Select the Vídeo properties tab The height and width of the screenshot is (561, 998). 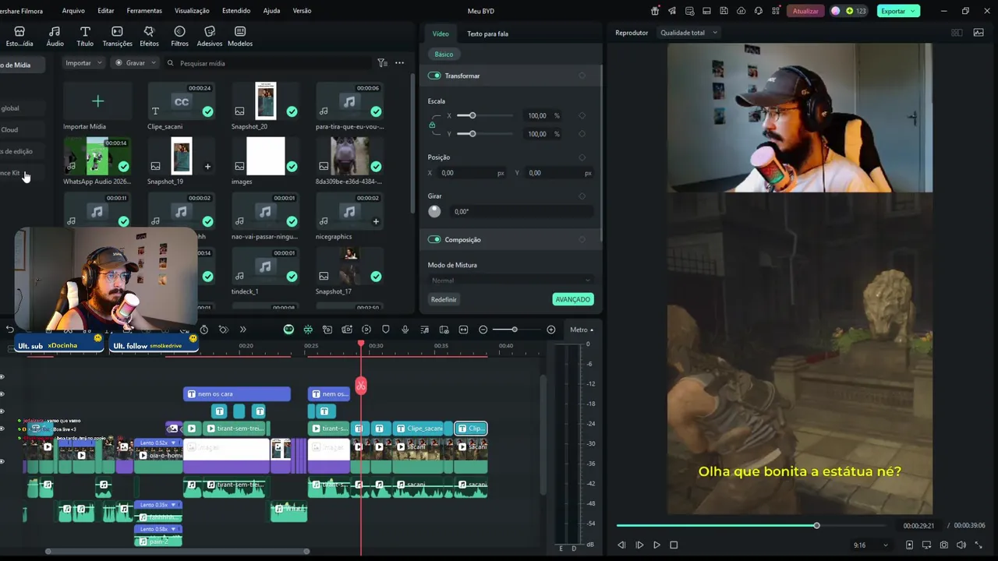click(x=441, y=34)
